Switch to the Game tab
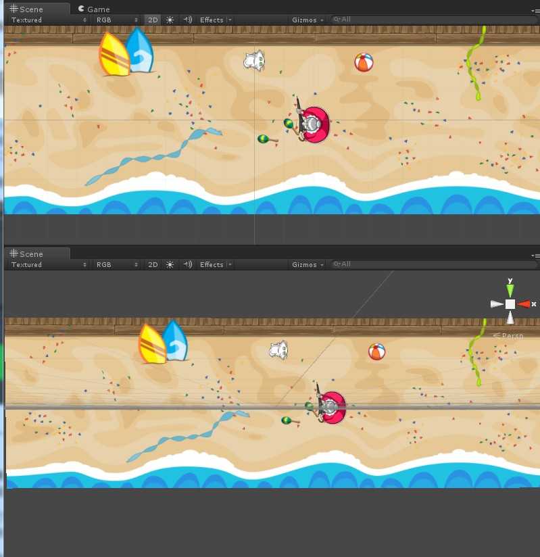The image size is (540, 557). pos(94,9)
